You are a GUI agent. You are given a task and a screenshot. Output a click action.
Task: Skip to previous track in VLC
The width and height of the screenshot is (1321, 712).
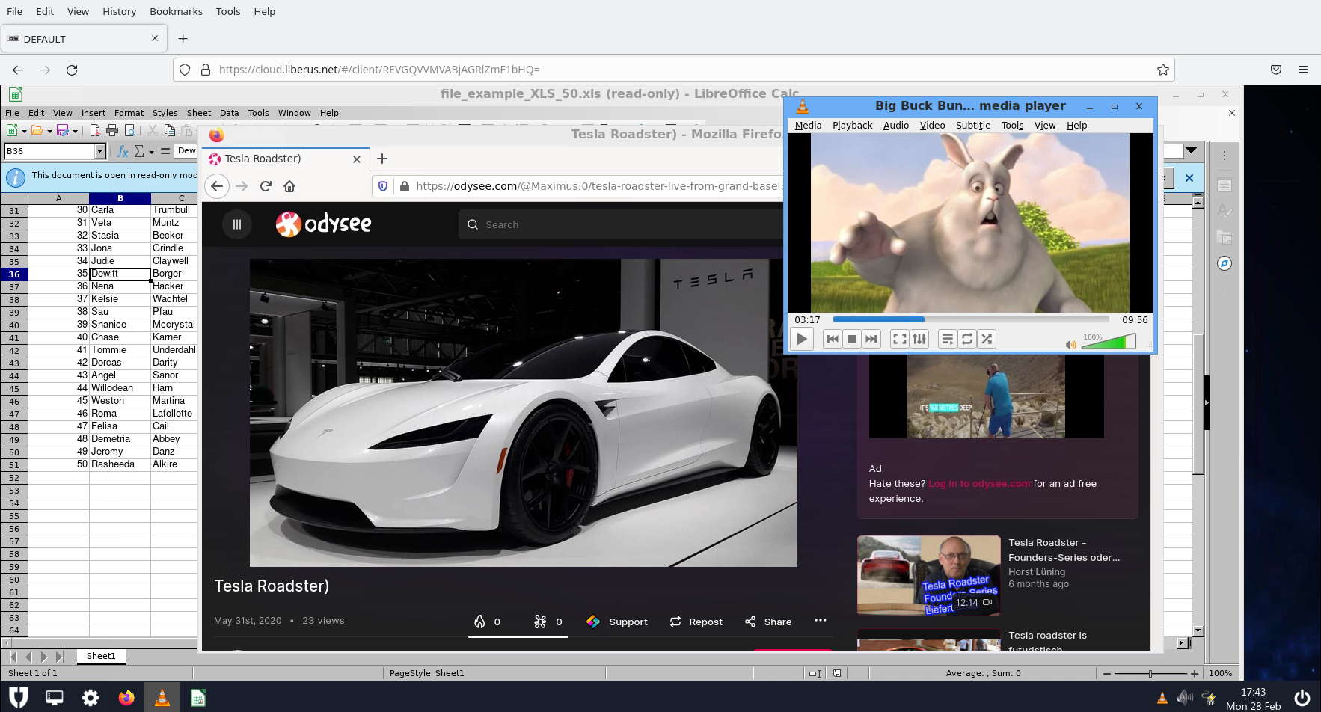(x=832, y=340)
